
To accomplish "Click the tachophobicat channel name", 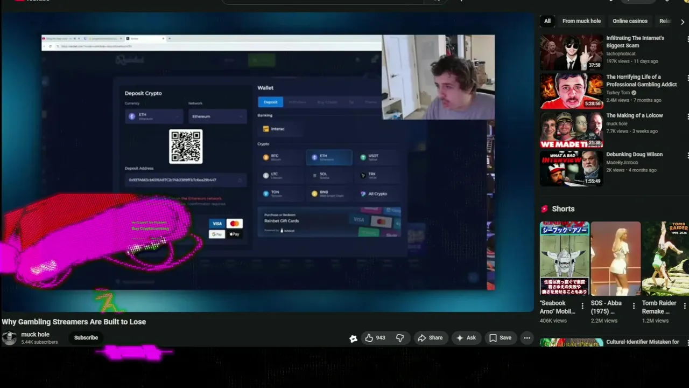I will pyautogui.click(x=621, y=54).
